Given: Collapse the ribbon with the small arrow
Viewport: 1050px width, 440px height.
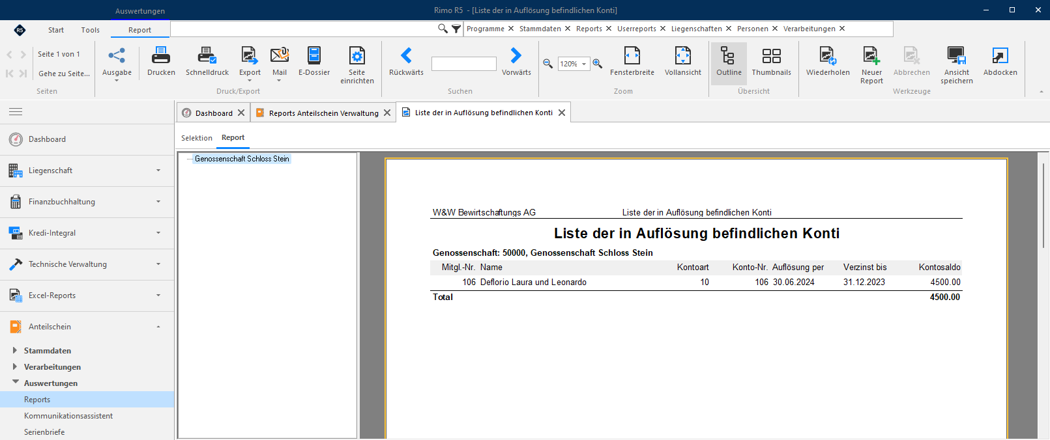Looking at the screenshot, I should (1042, 92).
